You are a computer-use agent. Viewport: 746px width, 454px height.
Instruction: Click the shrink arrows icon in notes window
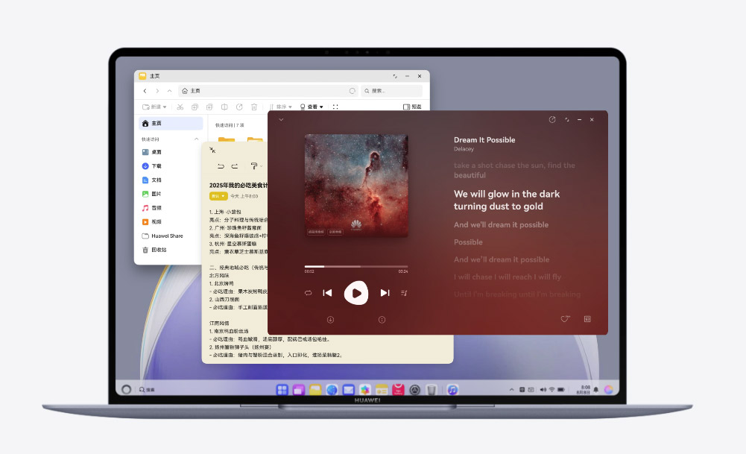point(212,150)
